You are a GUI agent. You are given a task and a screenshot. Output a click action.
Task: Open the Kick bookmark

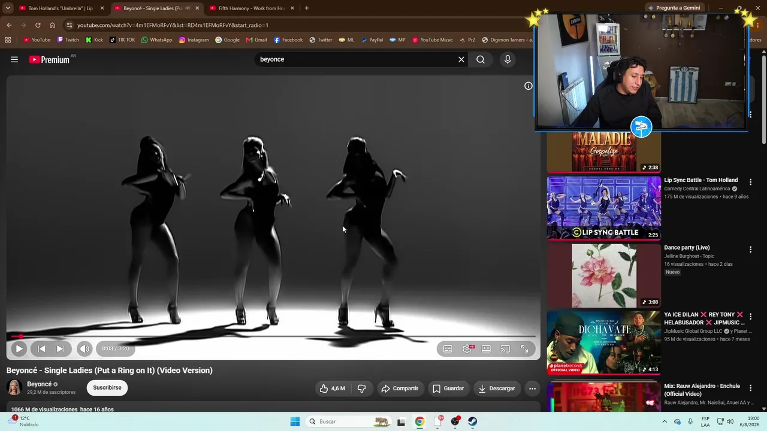click(94, 40)
